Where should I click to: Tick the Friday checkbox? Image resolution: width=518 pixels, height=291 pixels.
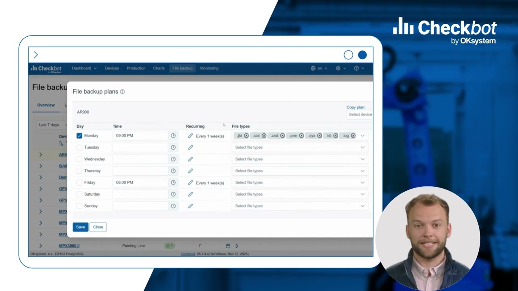[x=79, y=183]
